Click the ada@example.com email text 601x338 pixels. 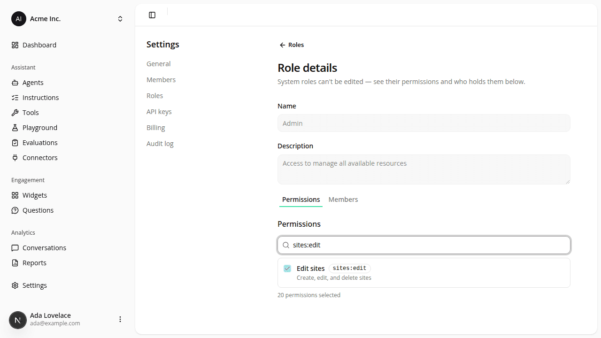(55, 323)
